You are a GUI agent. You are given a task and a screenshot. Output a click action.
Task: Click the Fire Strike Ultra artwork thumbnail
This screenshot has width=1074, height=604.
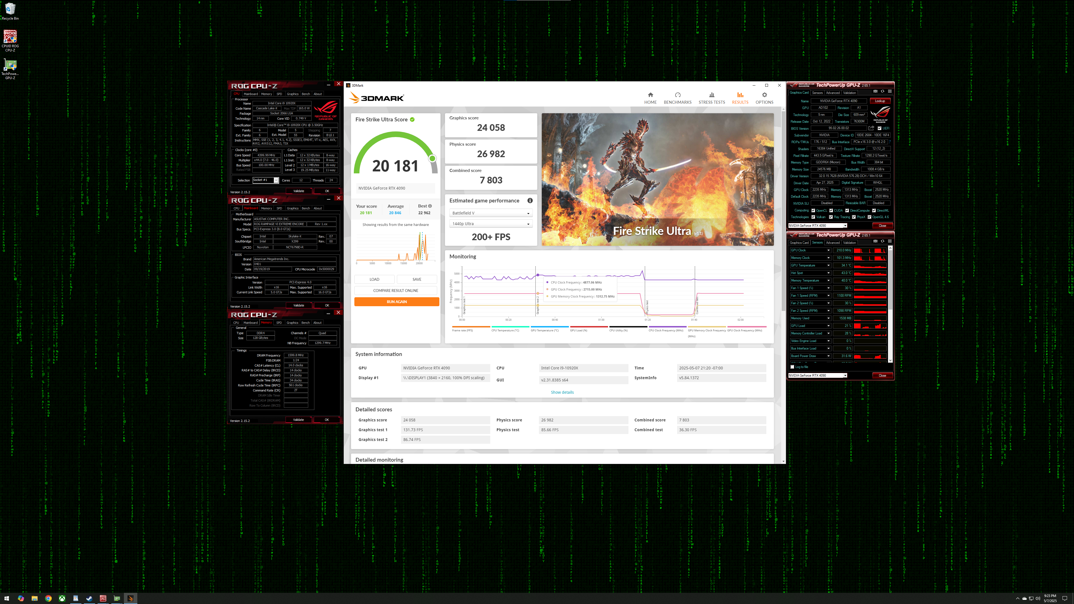pyautogui.click(x=658, y=179)
